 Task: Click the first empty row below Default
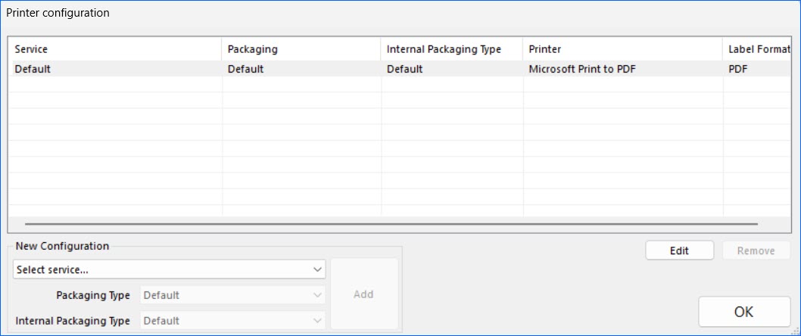pos(114,85)
